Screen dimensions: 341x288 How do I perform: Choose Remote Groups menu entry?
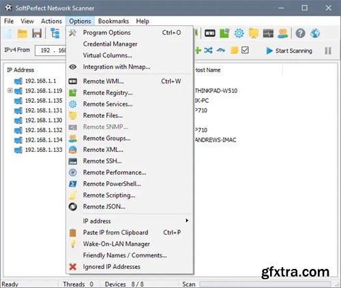point(130,138)
